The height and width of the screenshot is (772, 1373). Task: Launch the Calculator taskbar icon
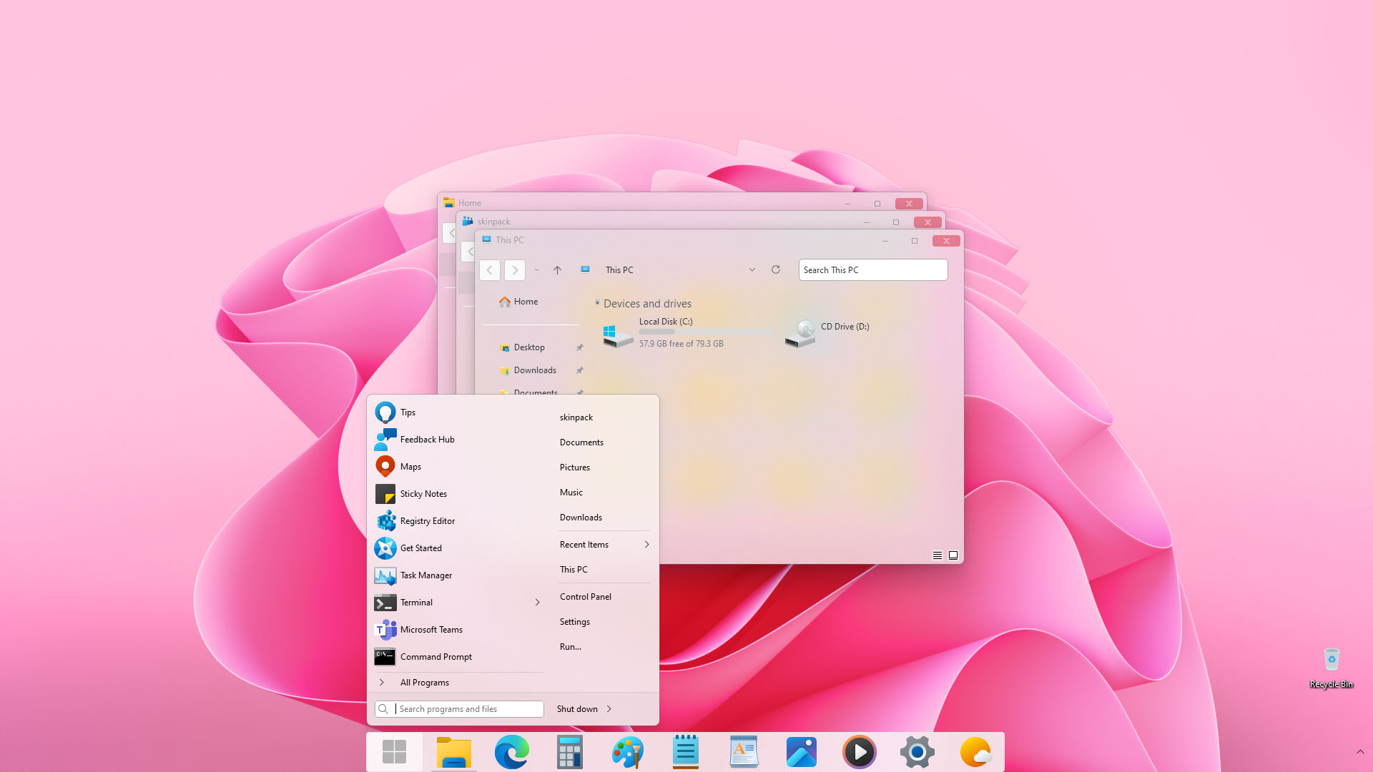click(x=570, y=752)
